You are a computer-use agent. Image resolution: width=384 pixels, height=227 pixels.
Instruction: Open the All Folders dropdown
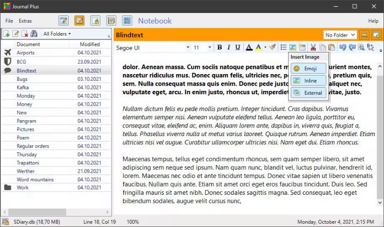tap(57, 34)
